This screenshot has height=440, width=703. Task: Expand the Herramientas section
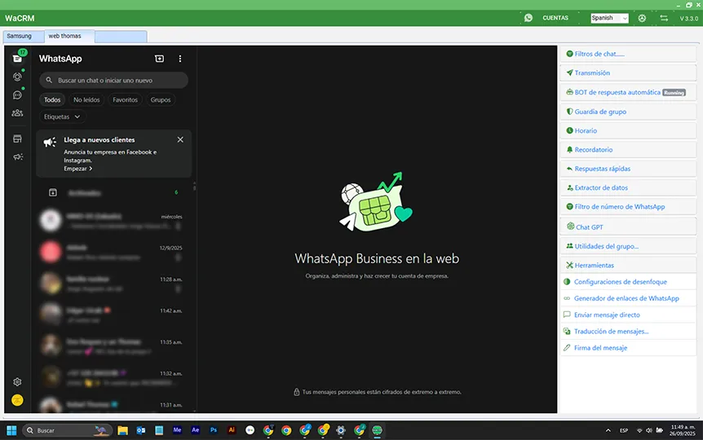594,265
